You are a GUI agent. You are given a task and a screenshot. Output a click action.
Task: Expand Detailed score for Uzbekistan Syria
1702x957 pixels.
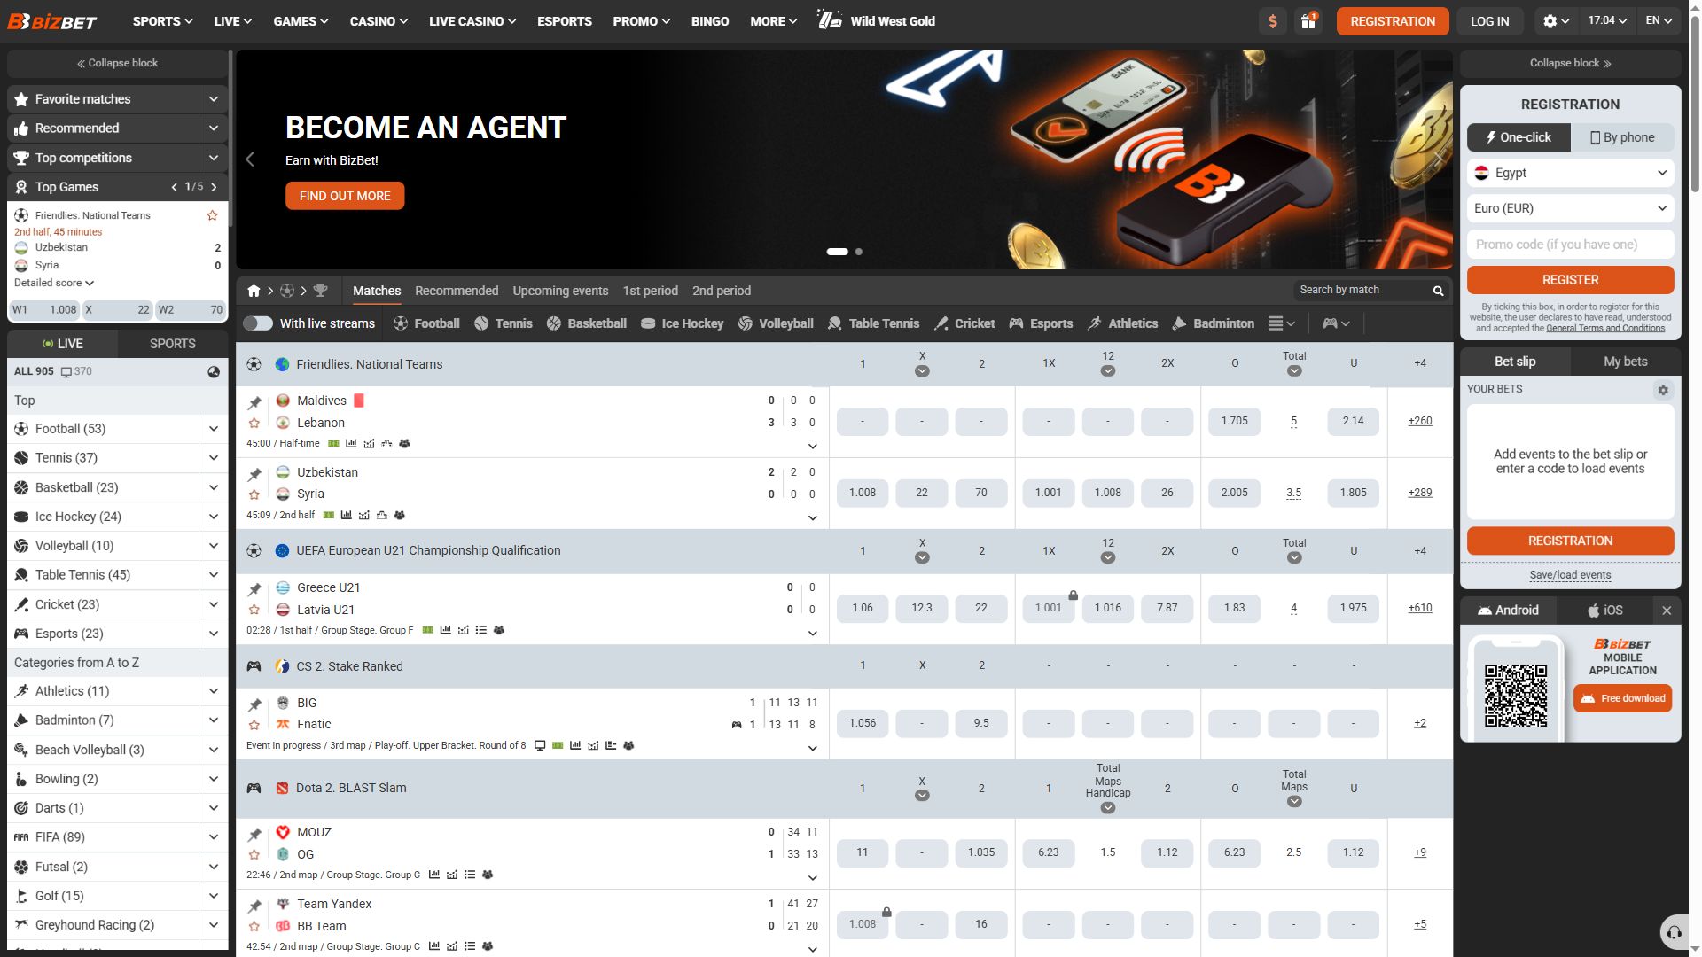pyautogui.click(x=54, y=283)
